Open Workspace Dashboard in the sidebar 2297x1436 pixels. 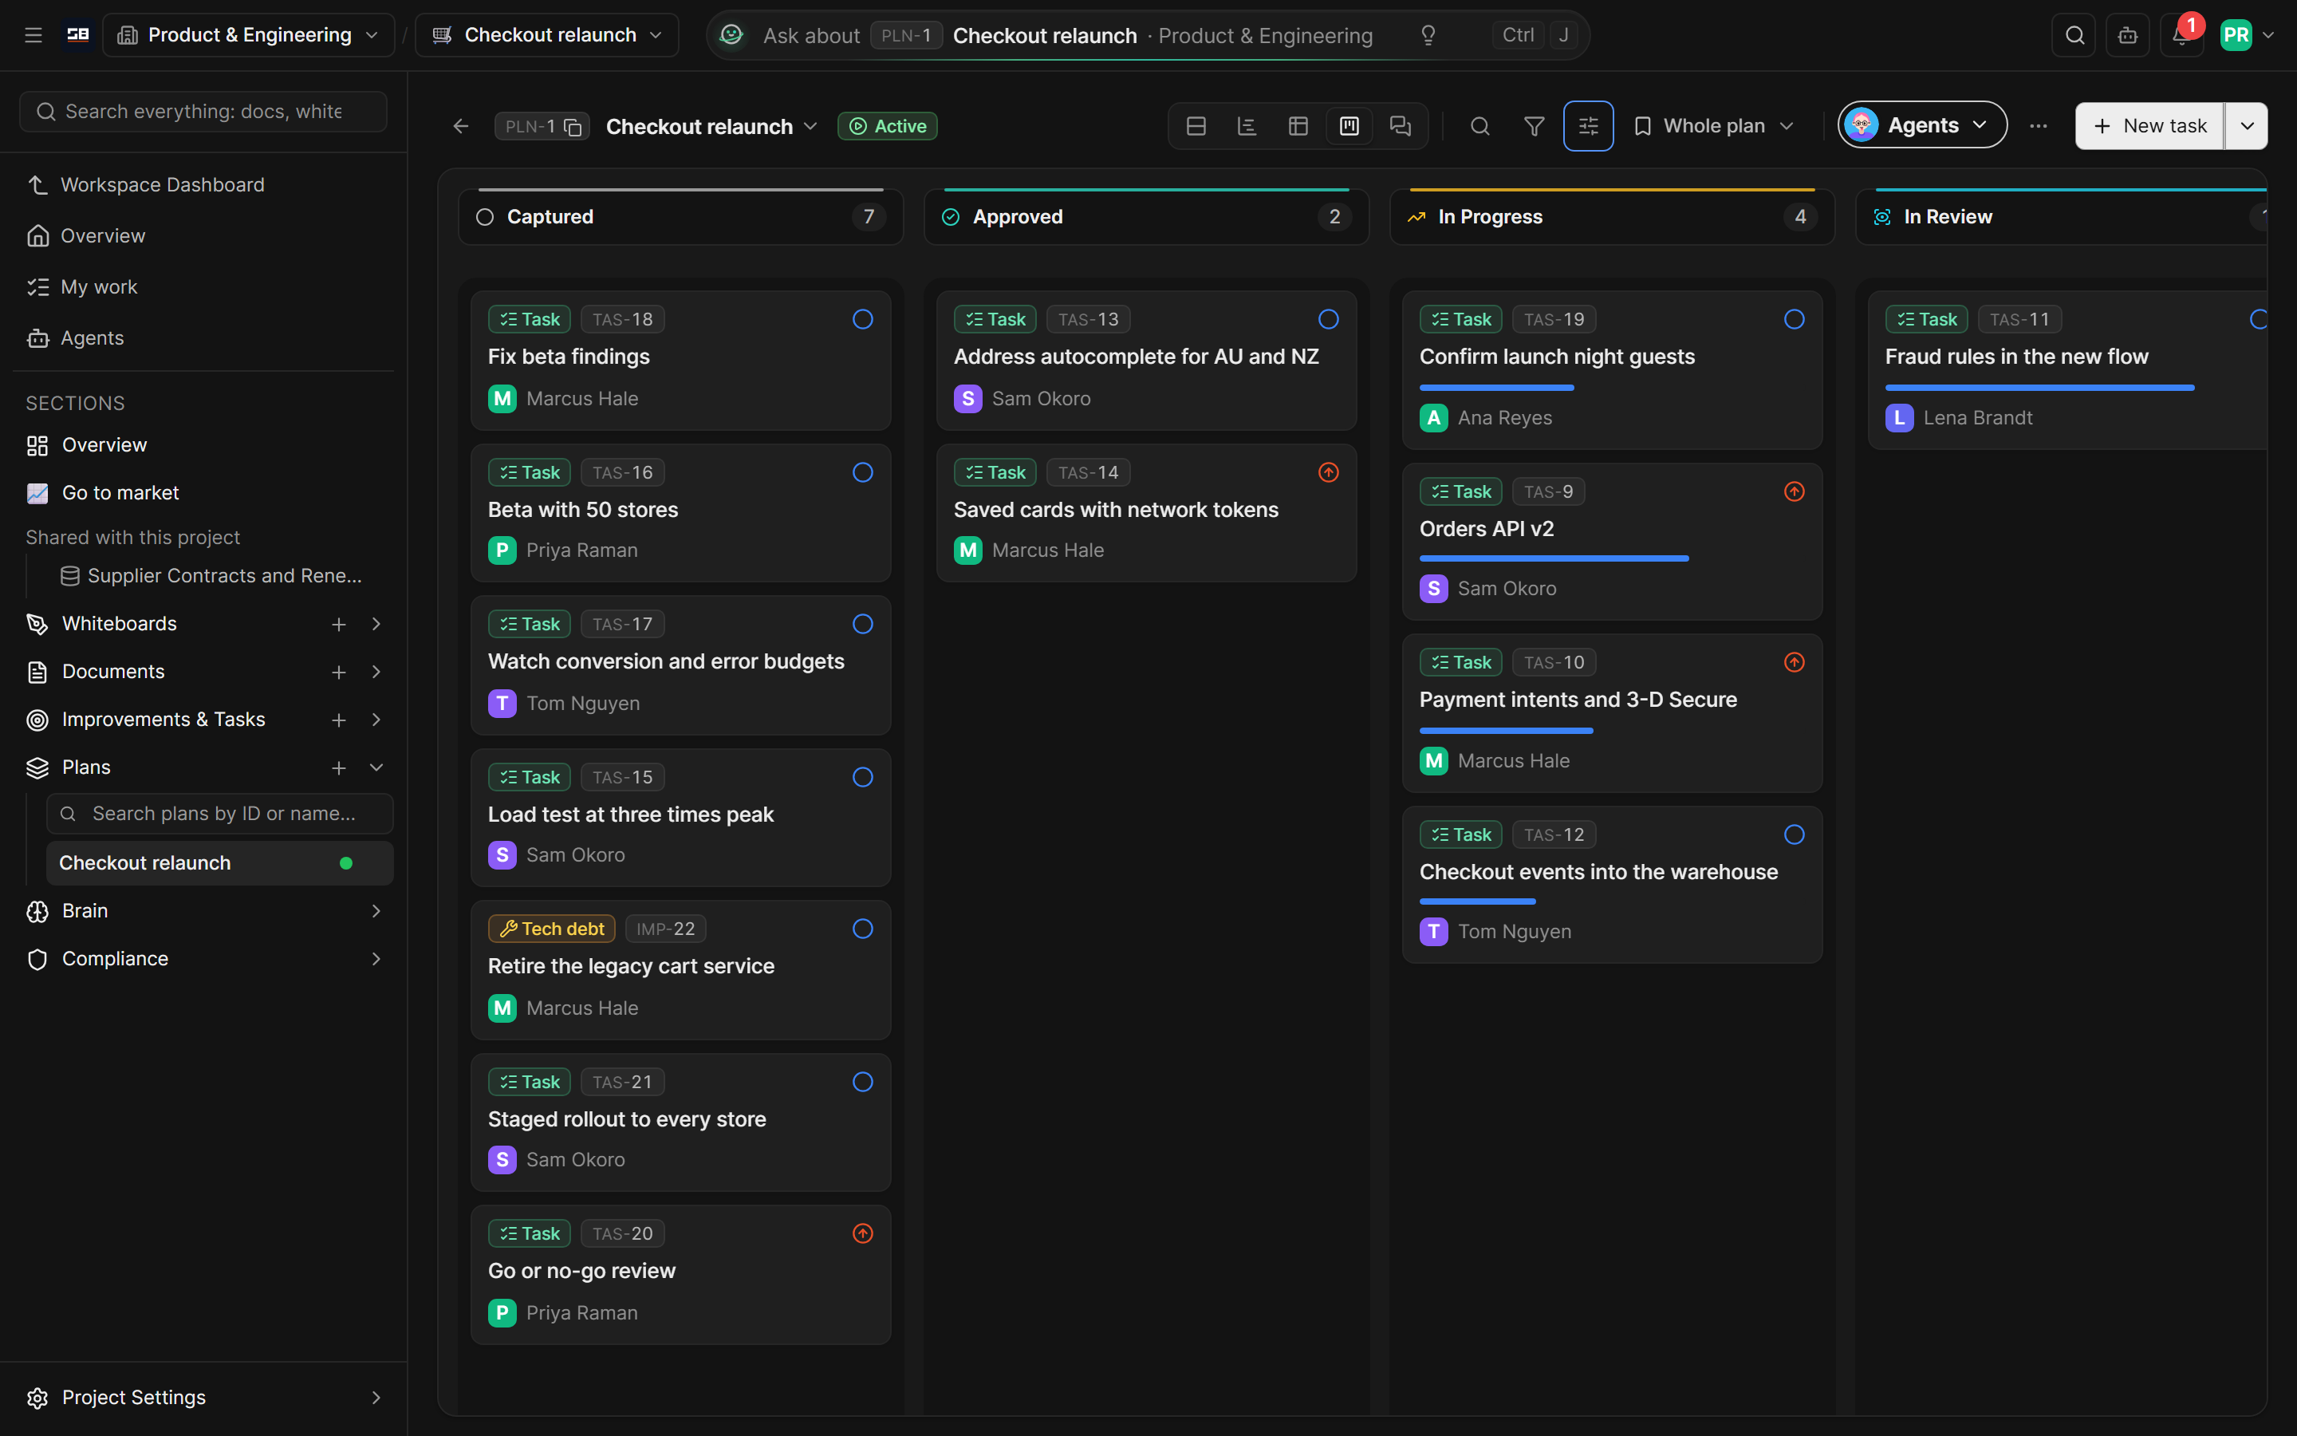(x=203, y=184)
